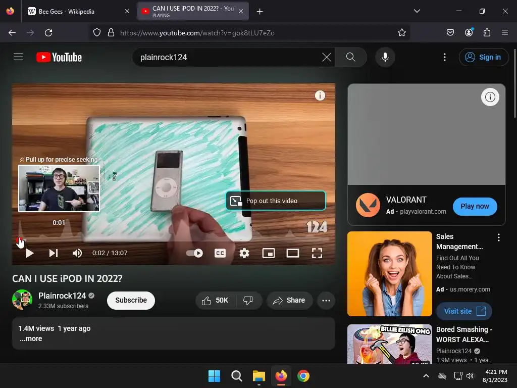This screenshot has width=517, height=388.
Task: Save to Pocket icon
Action: tap(450, 33)
